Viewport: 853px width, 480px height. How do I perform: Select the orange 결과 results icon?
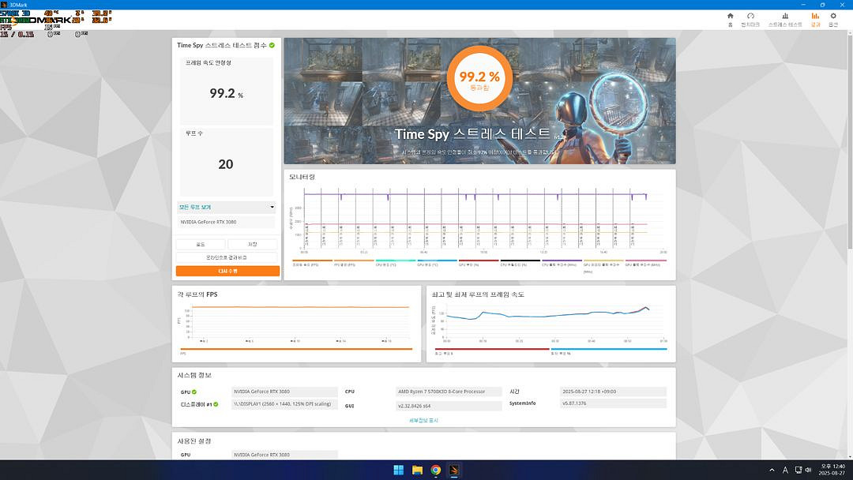pos(815,20)
